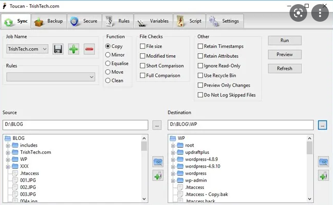Select the Equalise function radio button
333x205 pixels.
point(108,64)
